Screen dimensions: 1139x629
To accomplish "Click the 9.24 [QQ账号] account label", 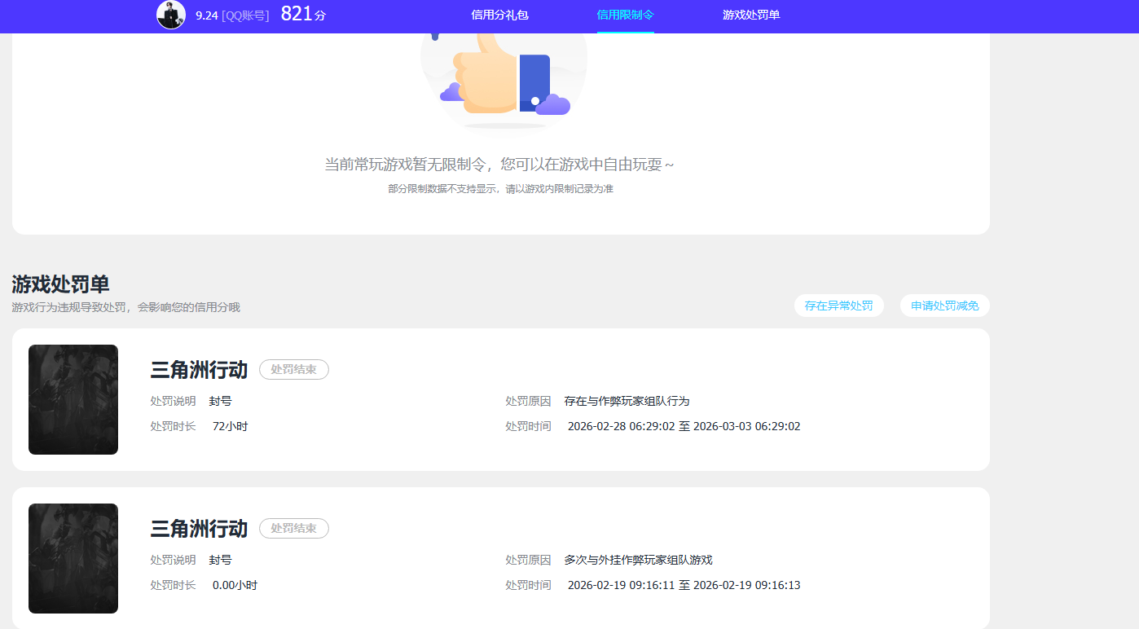I will (x=232, y=15).
